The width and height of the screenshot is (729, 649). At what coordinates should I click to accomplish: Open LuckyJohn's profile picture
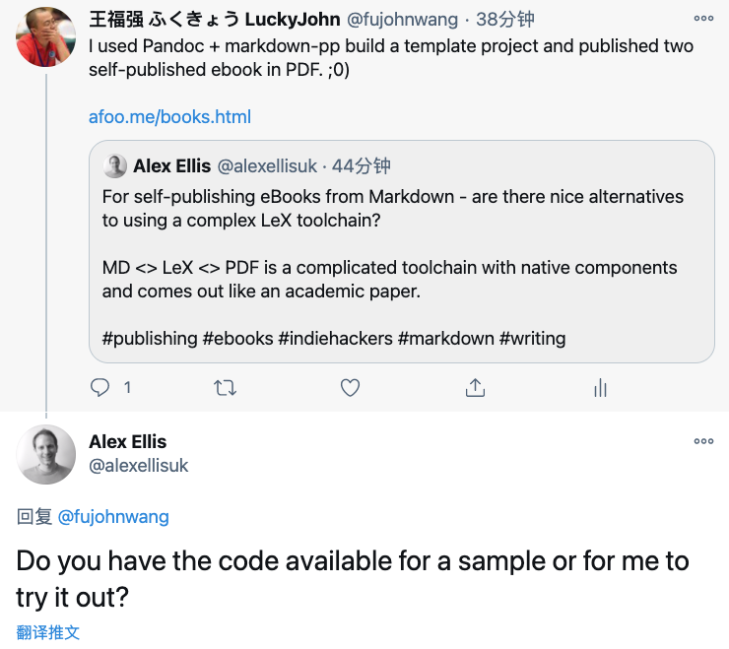45,36
